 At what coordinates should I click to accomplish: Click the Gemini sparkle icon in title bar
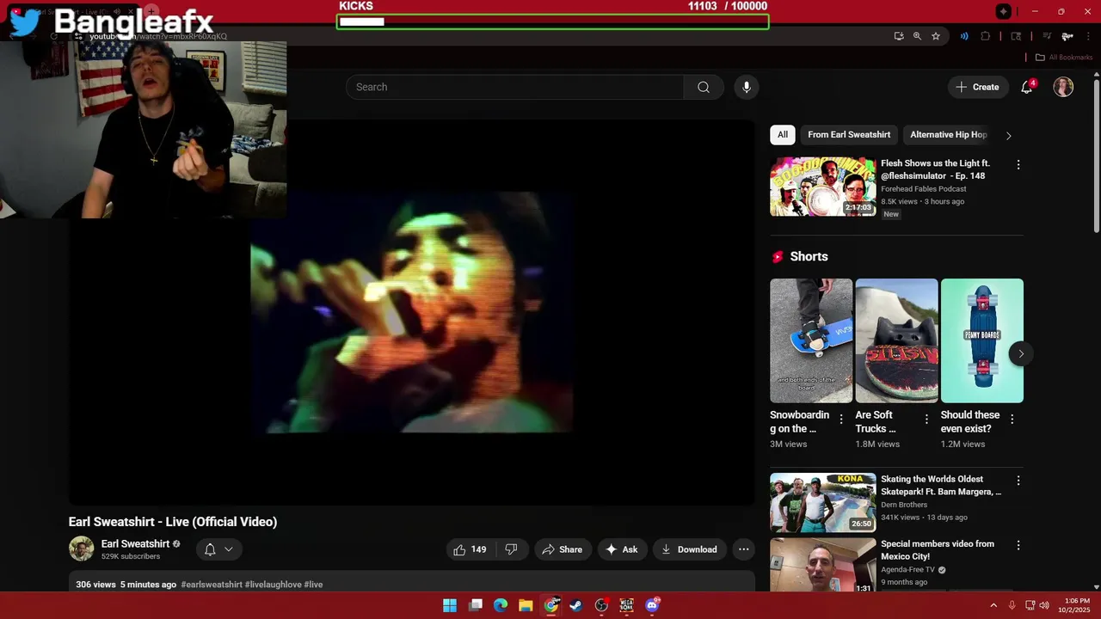pyautogui.click(x=1004, y=11)
